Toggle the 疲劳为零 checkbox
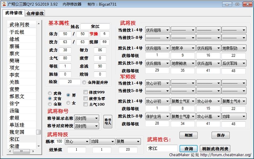Screen dimensions: 254x159 (86, 98)
